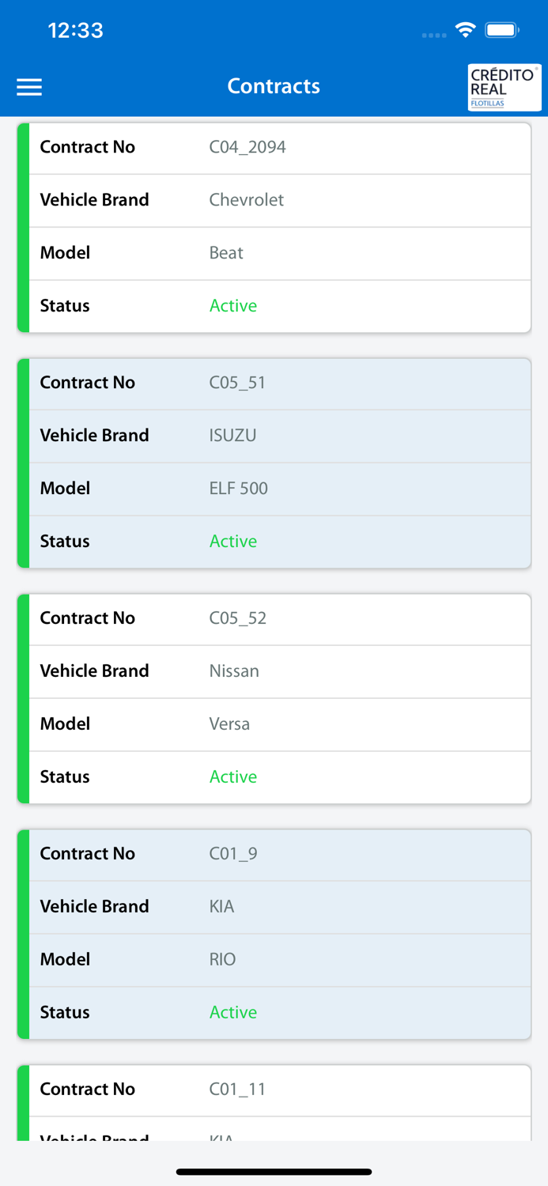
Task: Tap Active status of ISUZU contract
Action: pos(233,542)
